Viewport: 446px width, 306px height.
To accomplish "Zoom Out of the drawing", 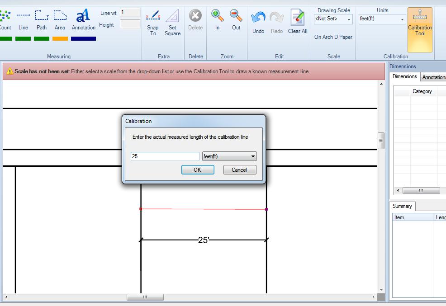I will (x=236, y=20).
